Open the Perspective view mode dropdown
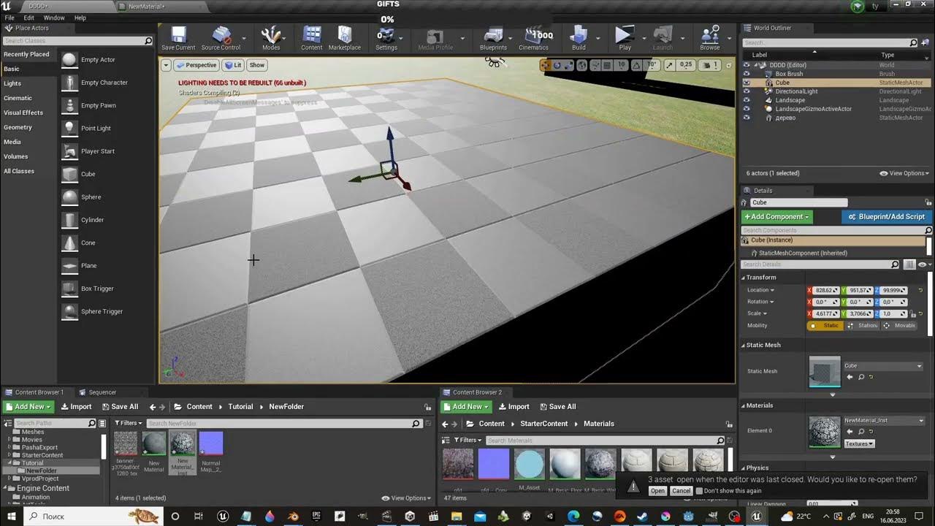935x526 pixels. 196,65
